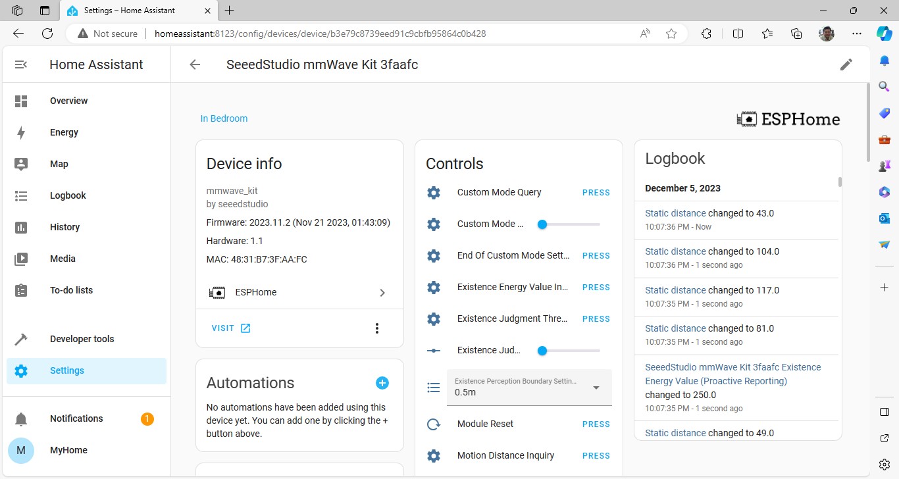Open MyHome user profile
Image resolution: width=899 pixels, height=479 pixels.
[x=86, y=450]
